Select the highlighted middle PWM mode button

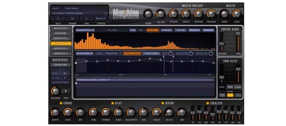(x=230, y=95)
